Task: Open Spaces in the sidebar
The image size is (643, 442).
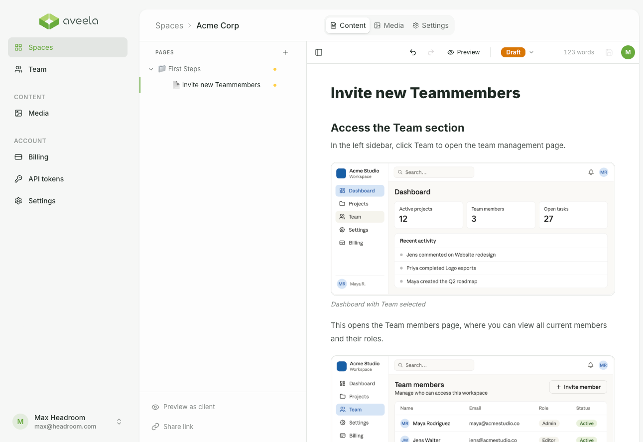Action: click(x=68, y=47)
